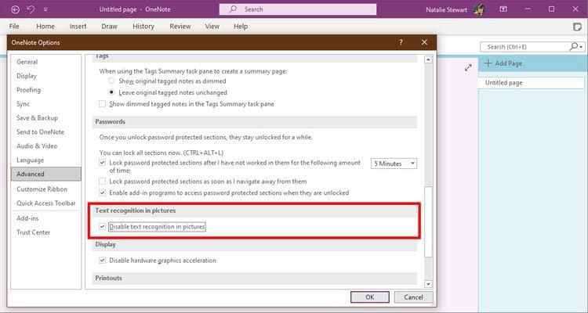This screenshot has height=313, width=588.
Task: Select Show original tagged notes as dimmed
Action: (111, 81)
